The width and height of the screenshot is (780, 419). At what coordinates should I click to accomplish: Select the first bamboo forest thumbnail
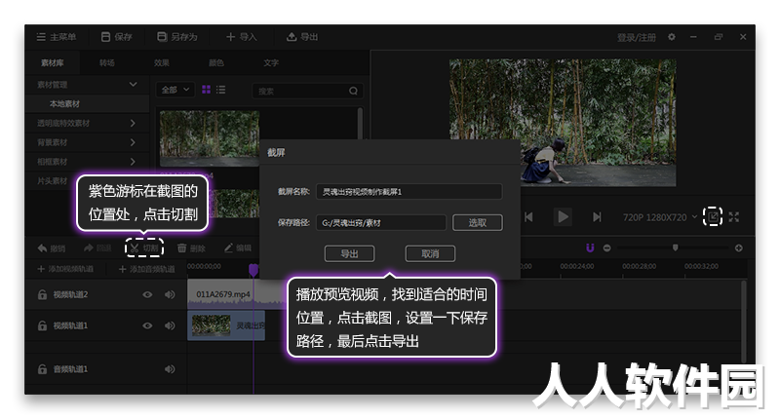210,138
